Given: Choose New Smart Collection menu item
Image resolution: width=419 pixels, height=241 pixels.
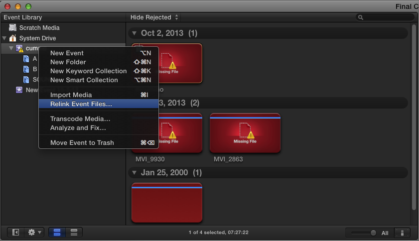Looking at the screenshot, I should (x=99, y=80).
